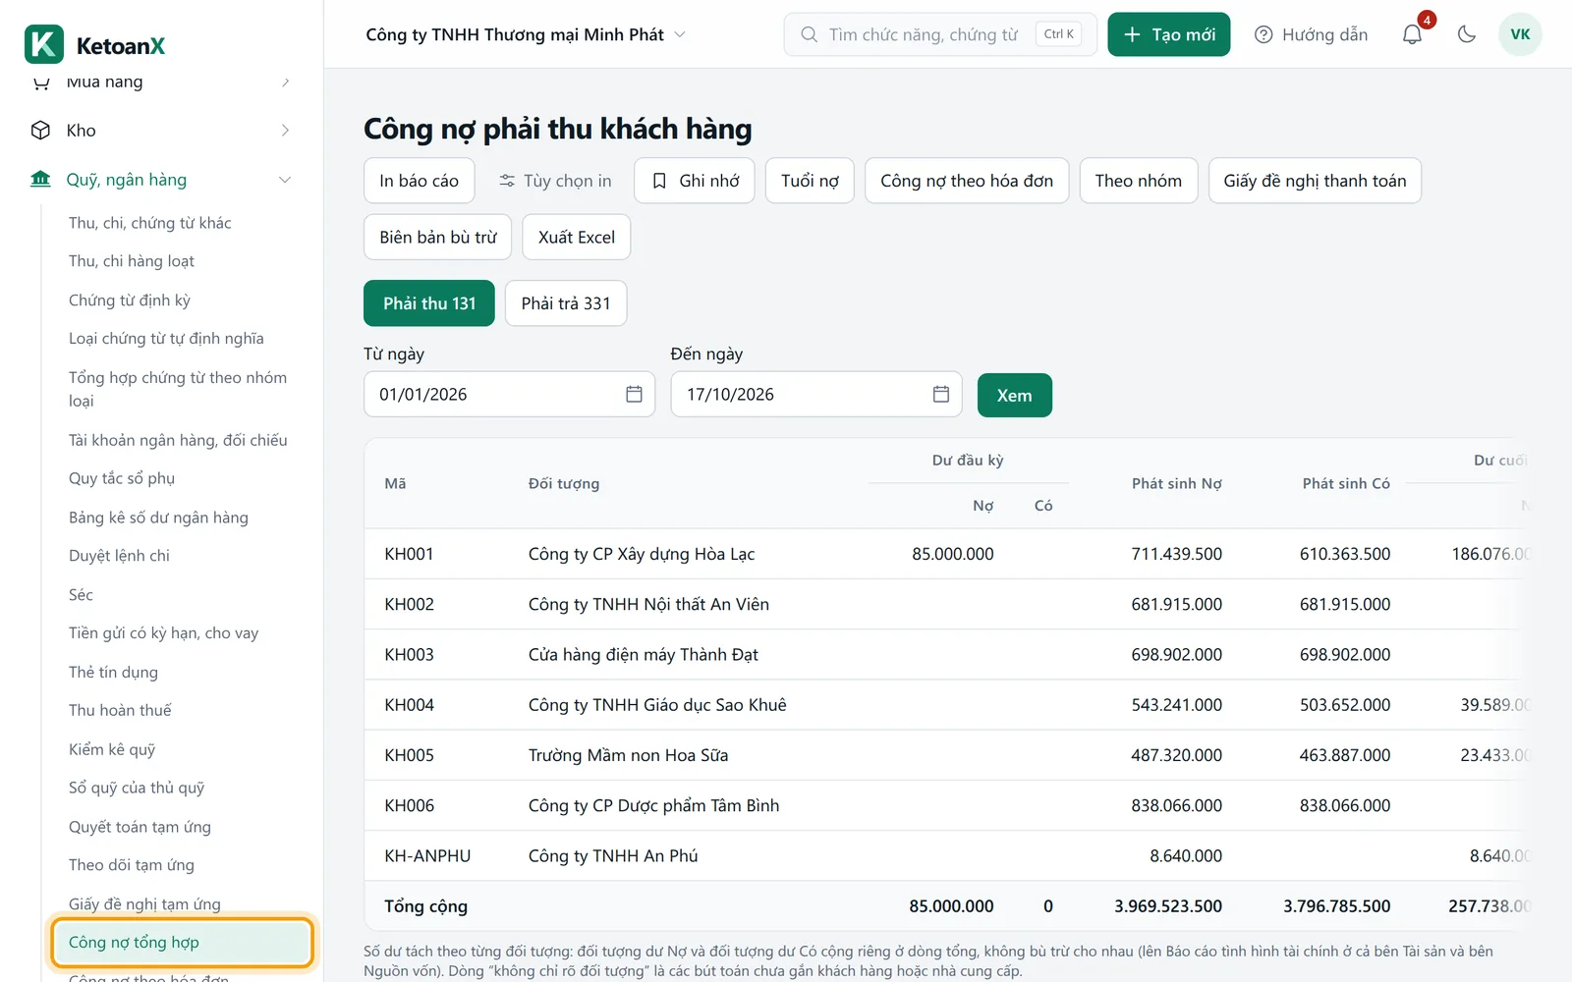This screenshot has width=1572, height=982.
Task: Open Thu, chi, chứng từ khác
Action: 150,223
